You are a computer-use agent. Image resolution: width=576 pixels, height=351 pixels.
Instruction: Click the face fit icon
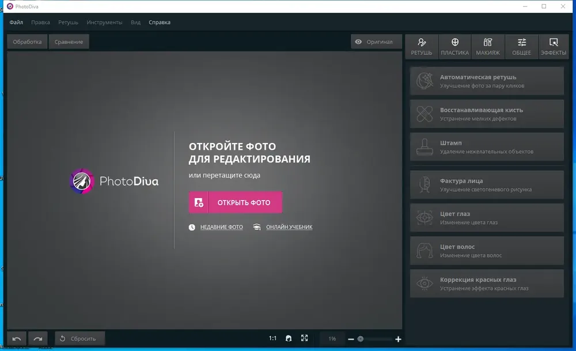click(x=289, y=338)
